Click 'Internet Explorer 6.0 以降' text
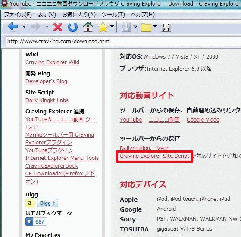The image size is (241, 237). click(179, 69)
